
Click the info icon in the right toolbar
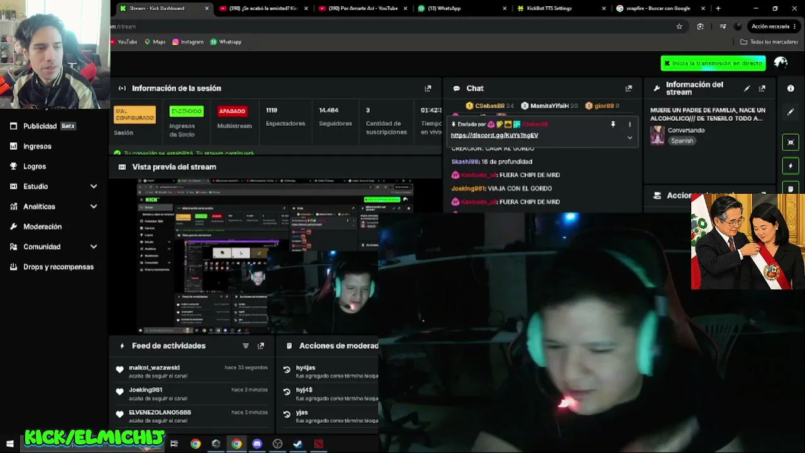(791, 89)
